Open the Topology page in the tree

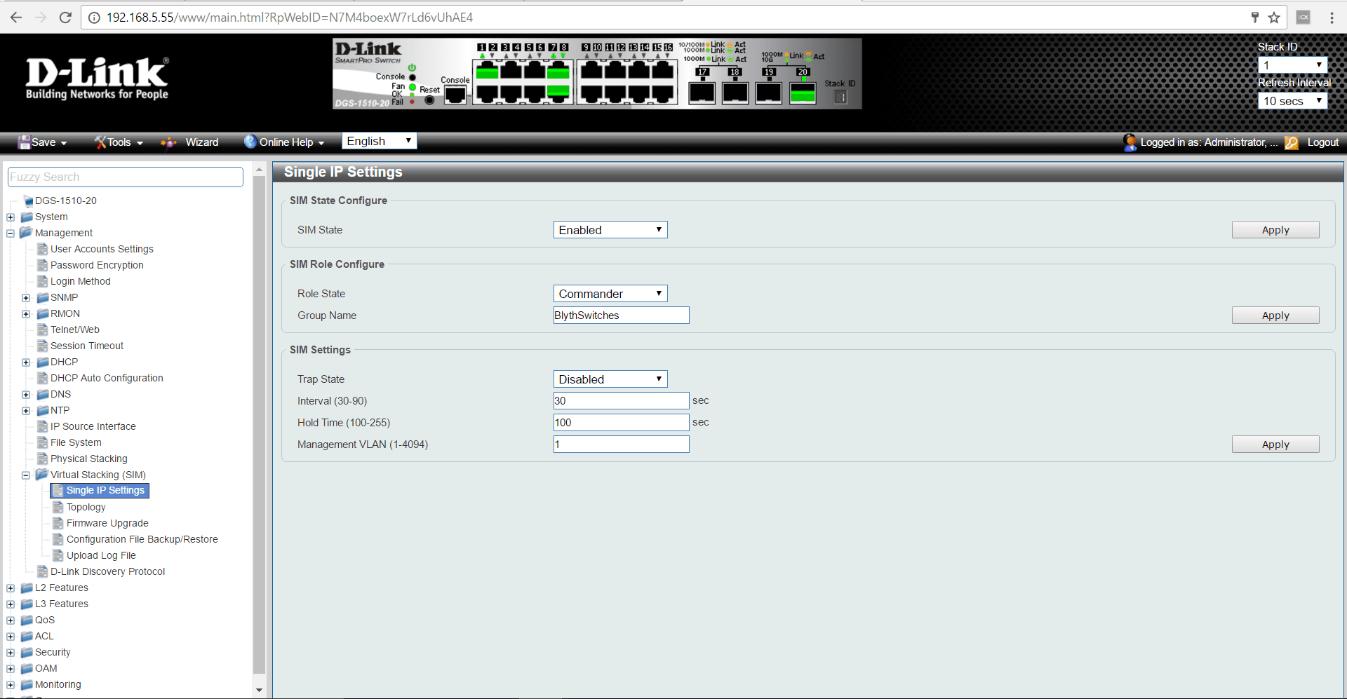[86, 507]
